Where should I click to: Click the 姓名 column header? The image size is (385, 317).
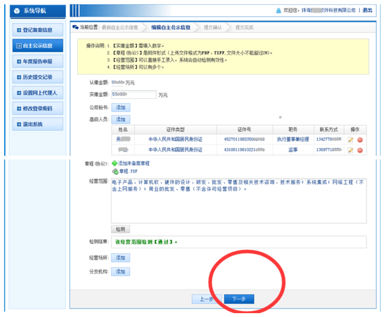tap(123, 129)
